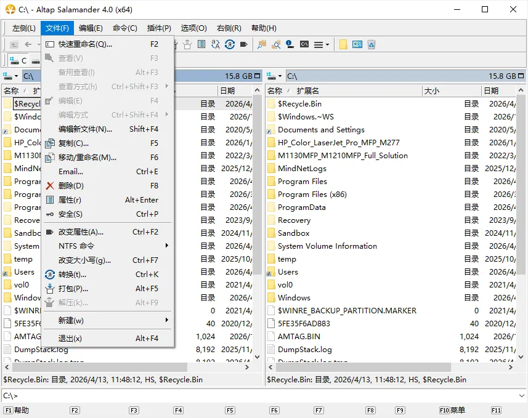528x418 pixels.
Task: Click the F11 bottom bar button
Action: [496, 410]
